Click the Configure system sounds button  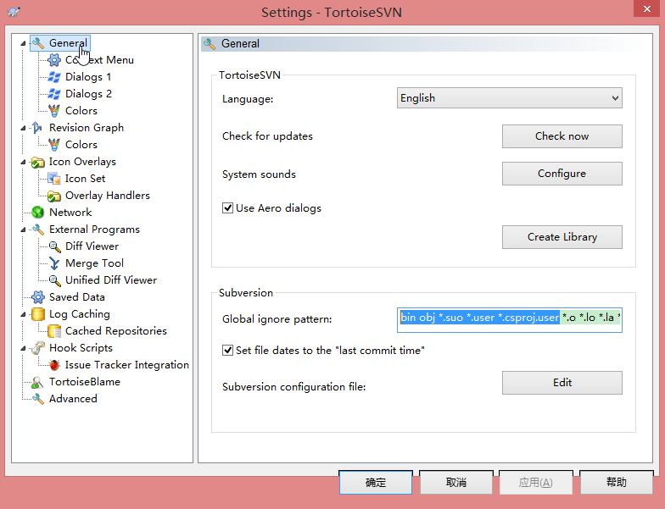[x=562, y=174]
